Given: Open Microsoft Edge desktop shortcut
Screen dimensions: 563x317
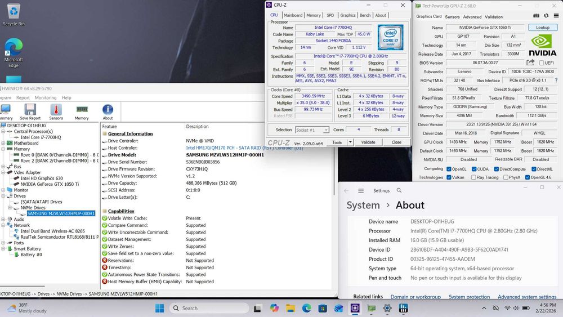Looking at the screenshot, I should point(14,53).
